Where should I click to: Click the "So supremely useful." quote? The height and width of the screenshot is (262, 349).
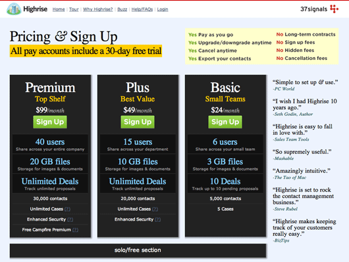[302, 152]
